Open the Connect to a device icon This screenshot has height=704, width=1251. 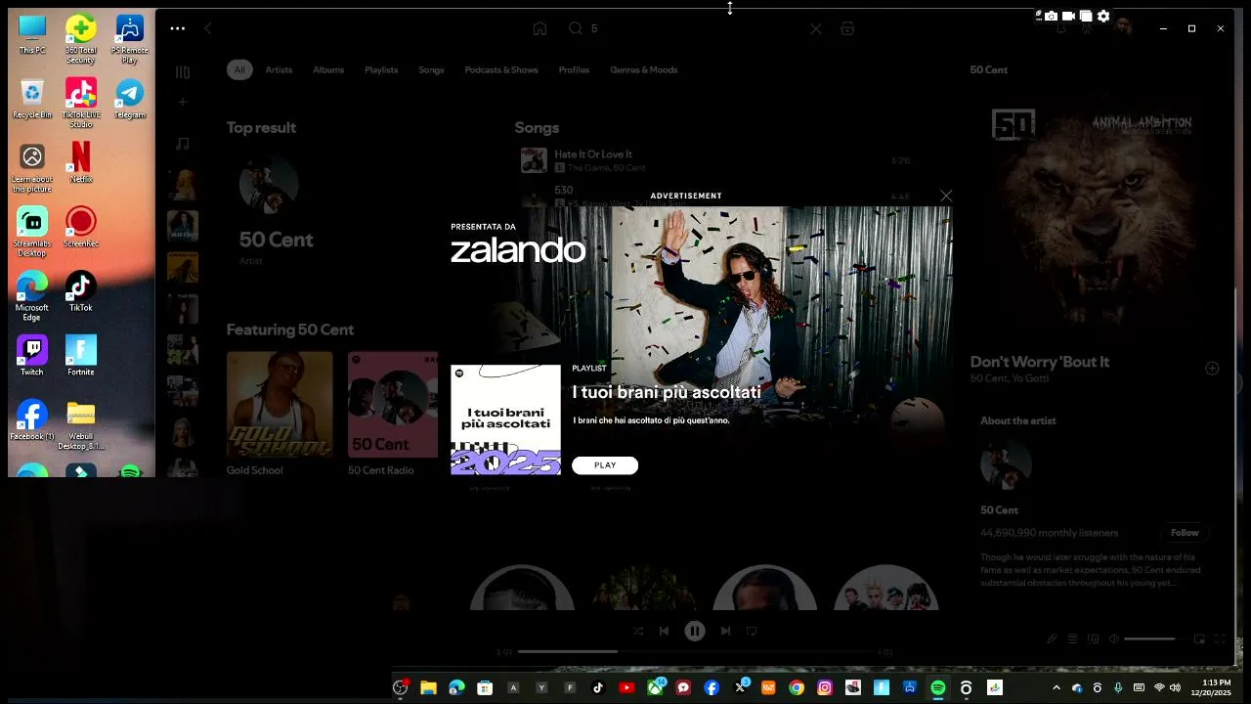[x=1094, y=638]
